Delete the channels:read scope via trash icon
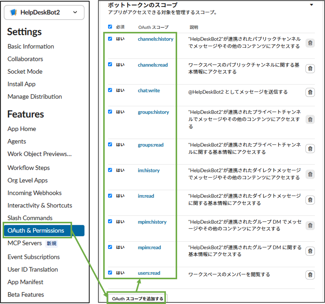Image resolution: width=325 pixels, height=304 pixels. (310, 69)
